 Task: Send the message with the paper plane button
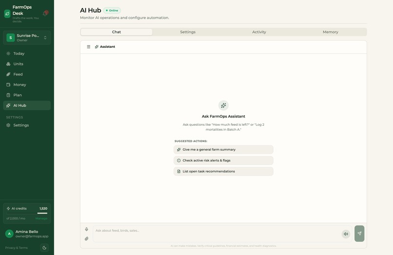point(359,234)
